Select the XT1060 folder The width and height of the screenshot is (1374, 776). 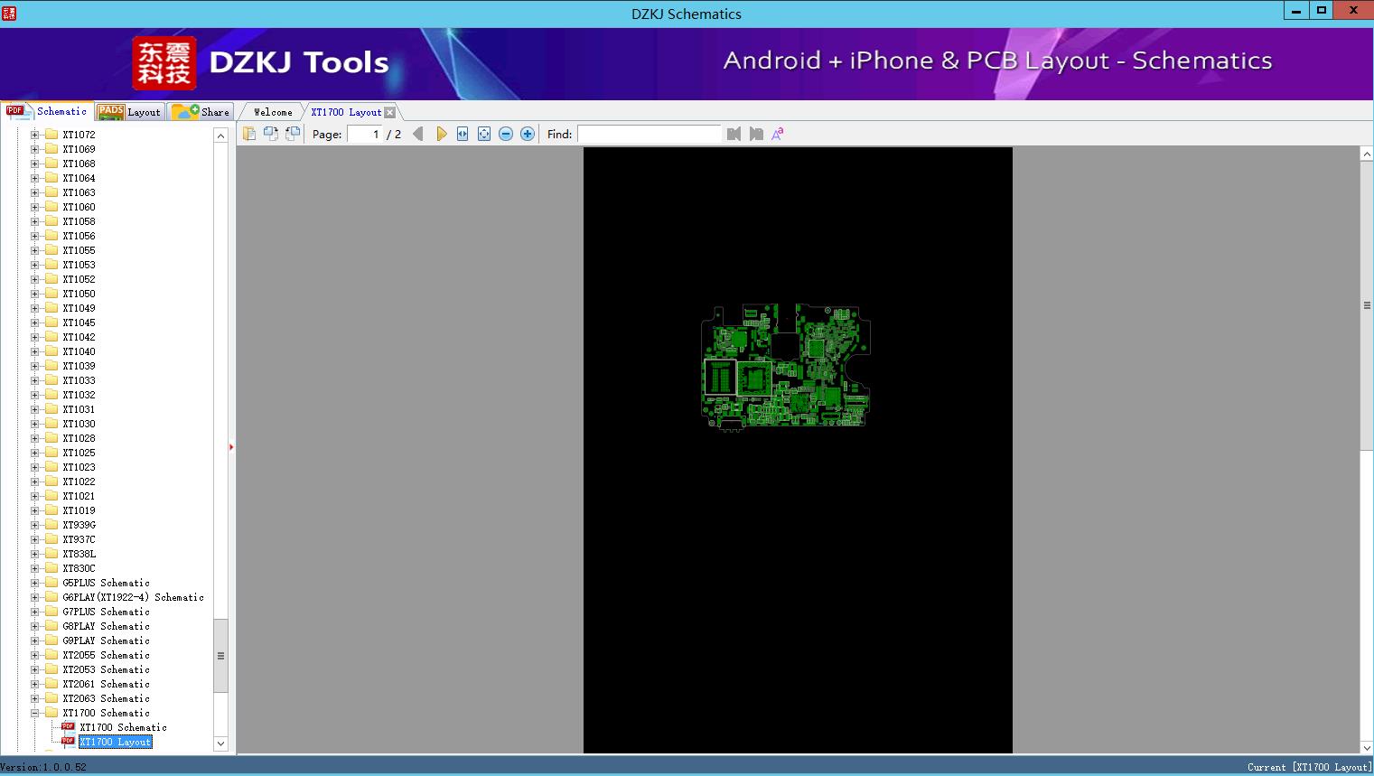click(79, 207)
